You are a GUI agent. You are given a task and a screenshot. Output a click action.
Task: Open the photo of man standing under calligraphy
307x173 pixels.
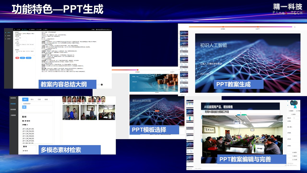pos(89,112)
